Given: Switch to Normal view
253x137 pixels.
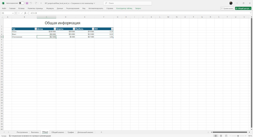Looking at the screenshot, I should coord(215,136).
